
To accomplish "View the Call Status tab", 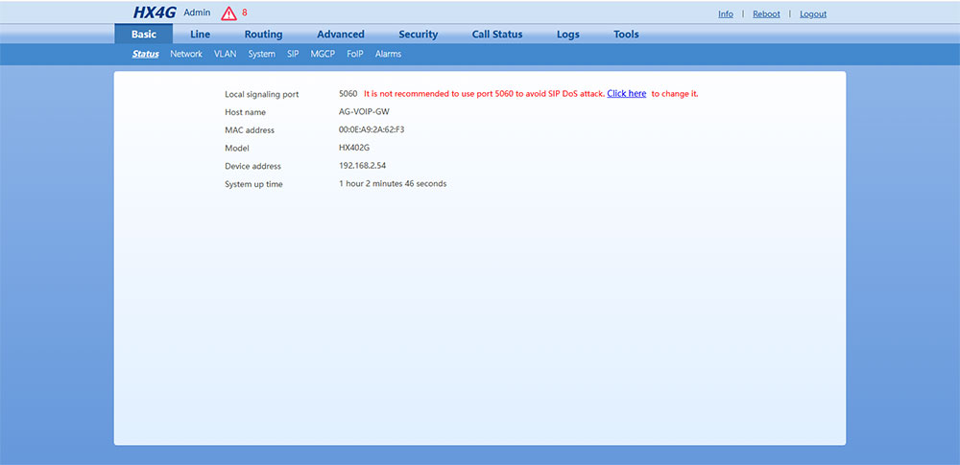I will click(x=497, y=35).
